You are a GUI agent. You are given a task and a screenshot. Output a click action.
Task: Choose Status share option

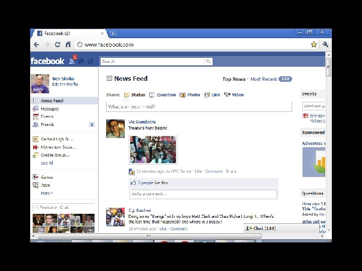(135, 95)
